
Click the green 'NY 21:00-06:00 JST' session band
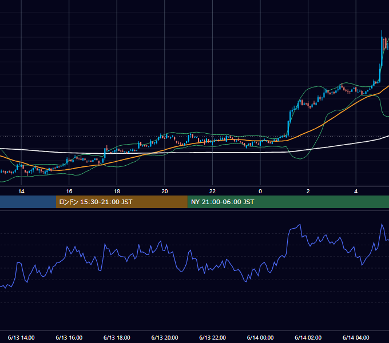pos(288,202)
